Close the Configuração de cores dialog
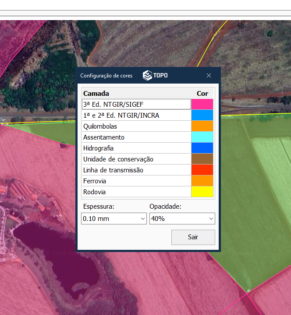 click(209, 75)
